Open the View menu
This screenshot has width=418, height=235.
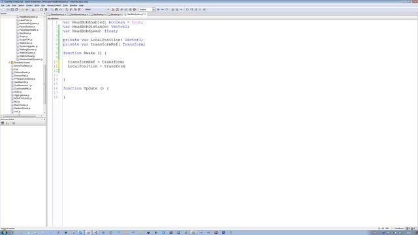[14, 5]
